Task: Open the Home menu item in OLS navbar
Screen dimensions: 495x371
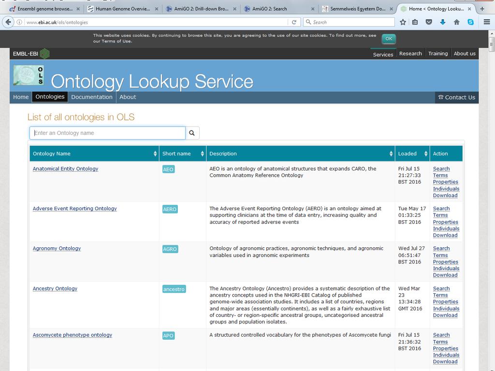Action: pyautogui.click(x=21, y=97)
